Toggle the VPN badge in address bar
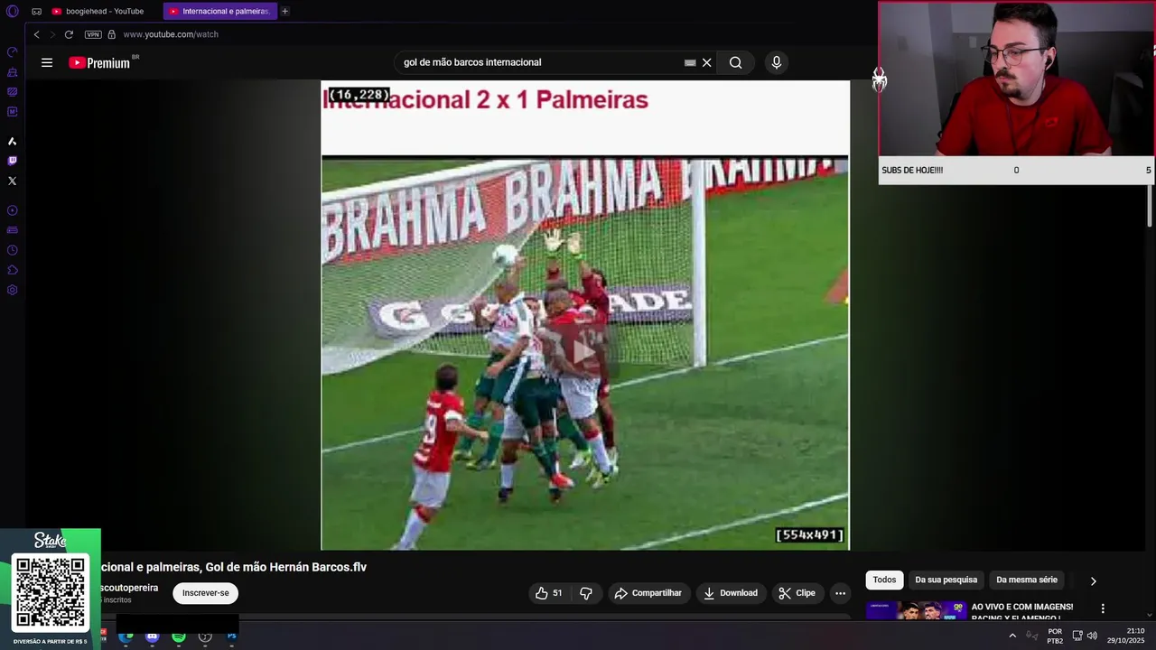The height and width of the screenshot is (650, 1156). (93, 34)
